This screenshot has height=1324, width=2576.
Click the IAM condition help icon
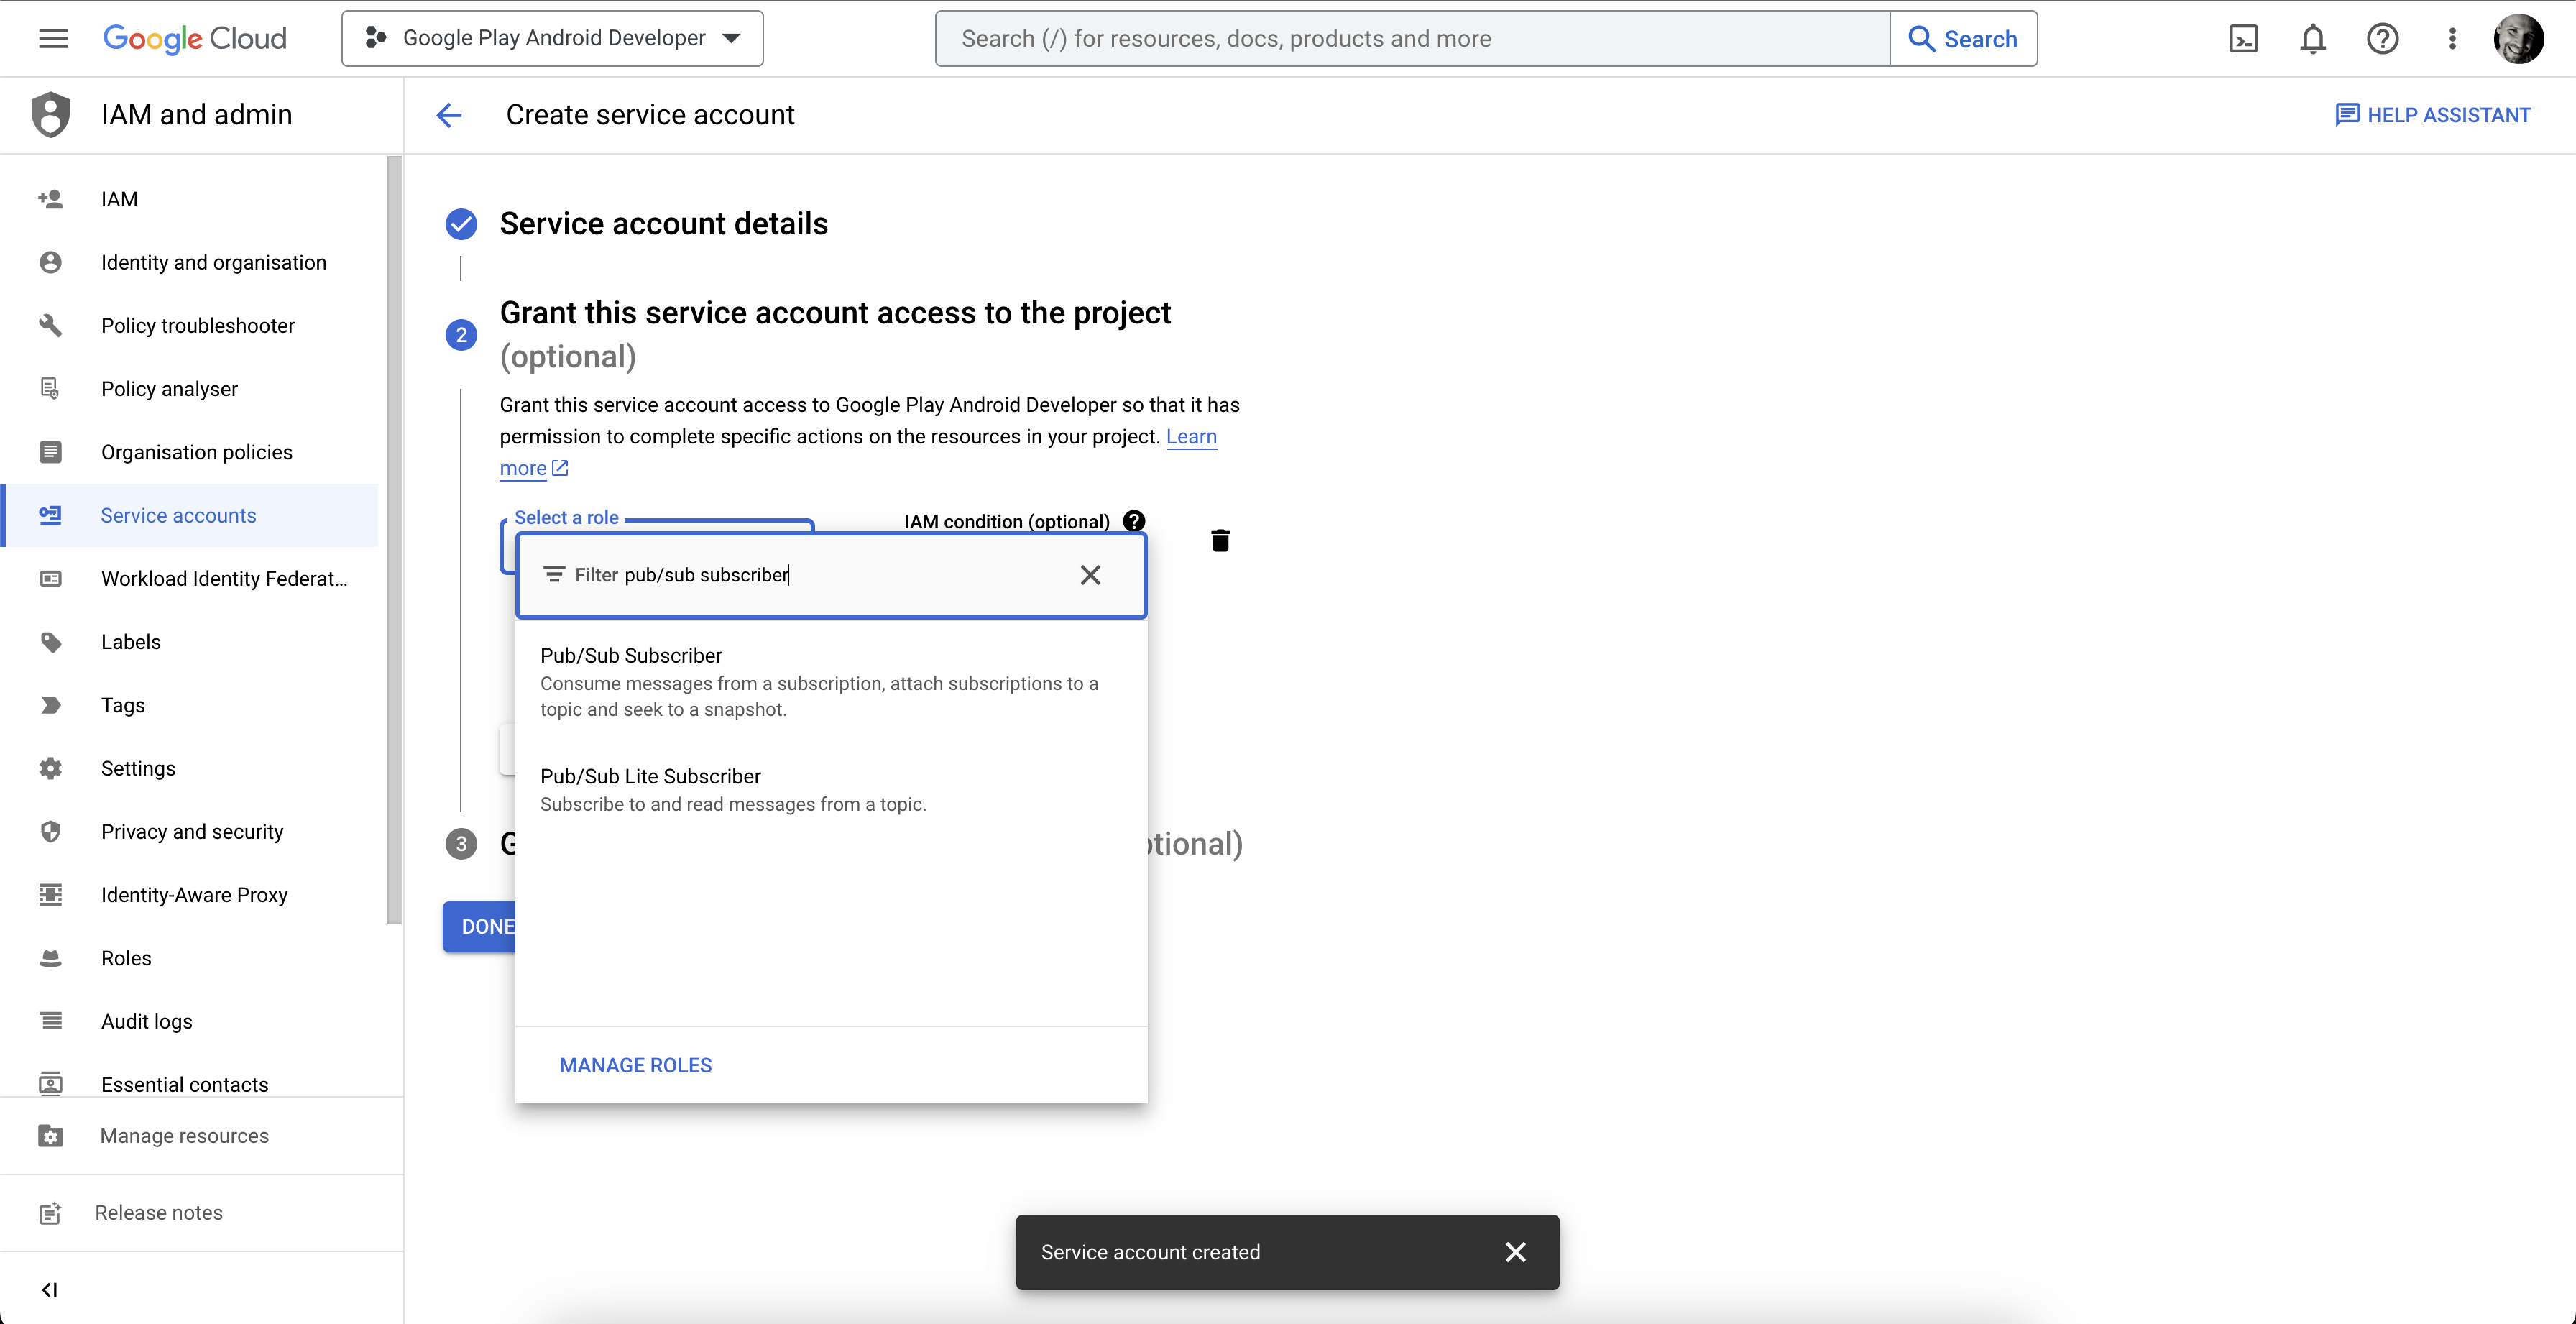pos(1133,521)
